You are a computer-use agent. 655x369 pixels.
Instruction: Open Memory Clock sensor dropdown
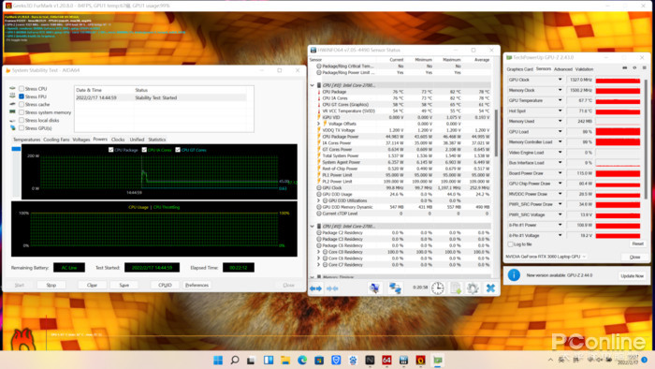560,90
